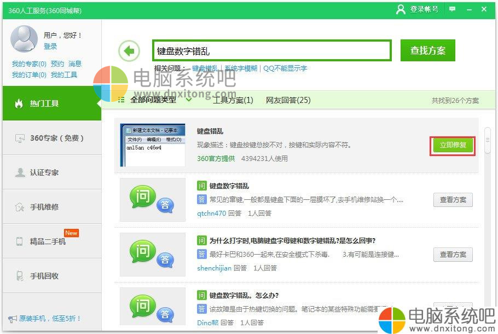Open 手机回收 in the sidebar
498x334 pixels.
coord(52,276)
